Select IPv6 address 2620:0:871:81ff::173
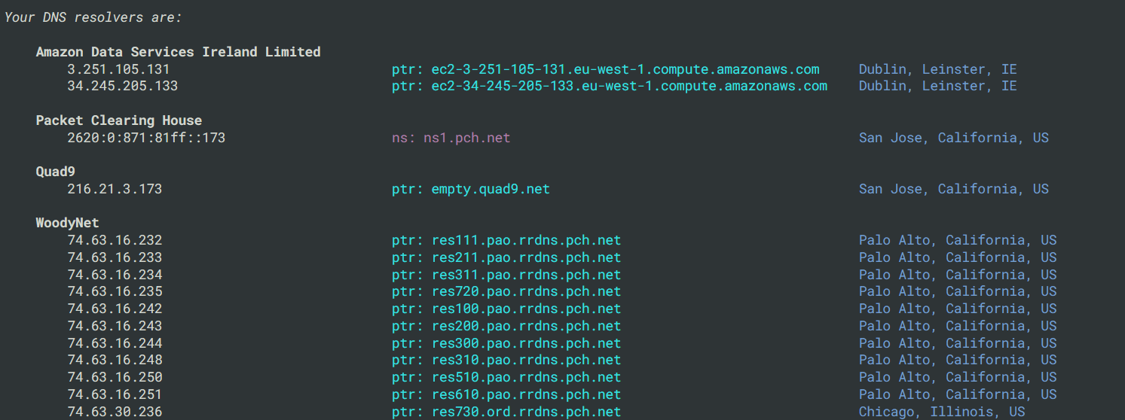Viewport: 1125px width, 420px height. [x=146, y=138]
